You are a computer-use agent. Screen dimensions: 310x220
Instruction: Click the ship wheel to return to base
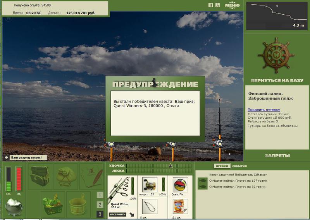click(276, 55)
